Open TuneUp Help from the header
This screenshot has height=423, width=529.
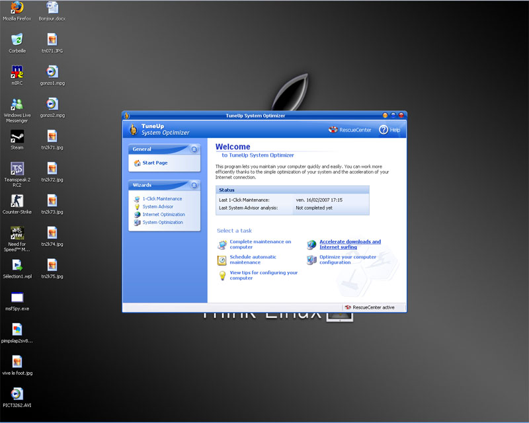389,130
